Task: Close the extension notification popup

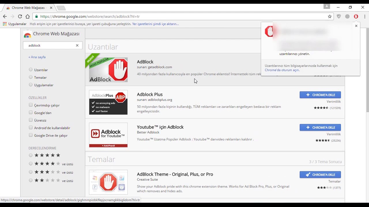Action: pyautogui.click(x=356, y=26)
